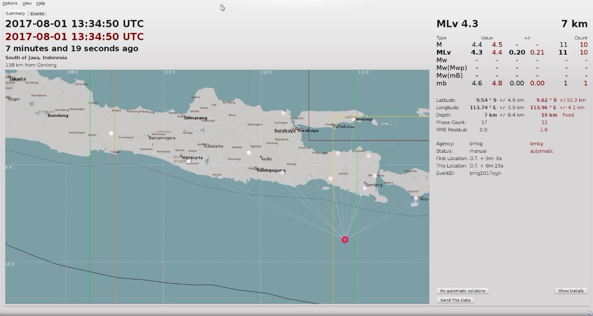The image size is (593, 316).
Task: Click the 'O.T. +-3m -9s' First Location value
Action: point(485,158)
